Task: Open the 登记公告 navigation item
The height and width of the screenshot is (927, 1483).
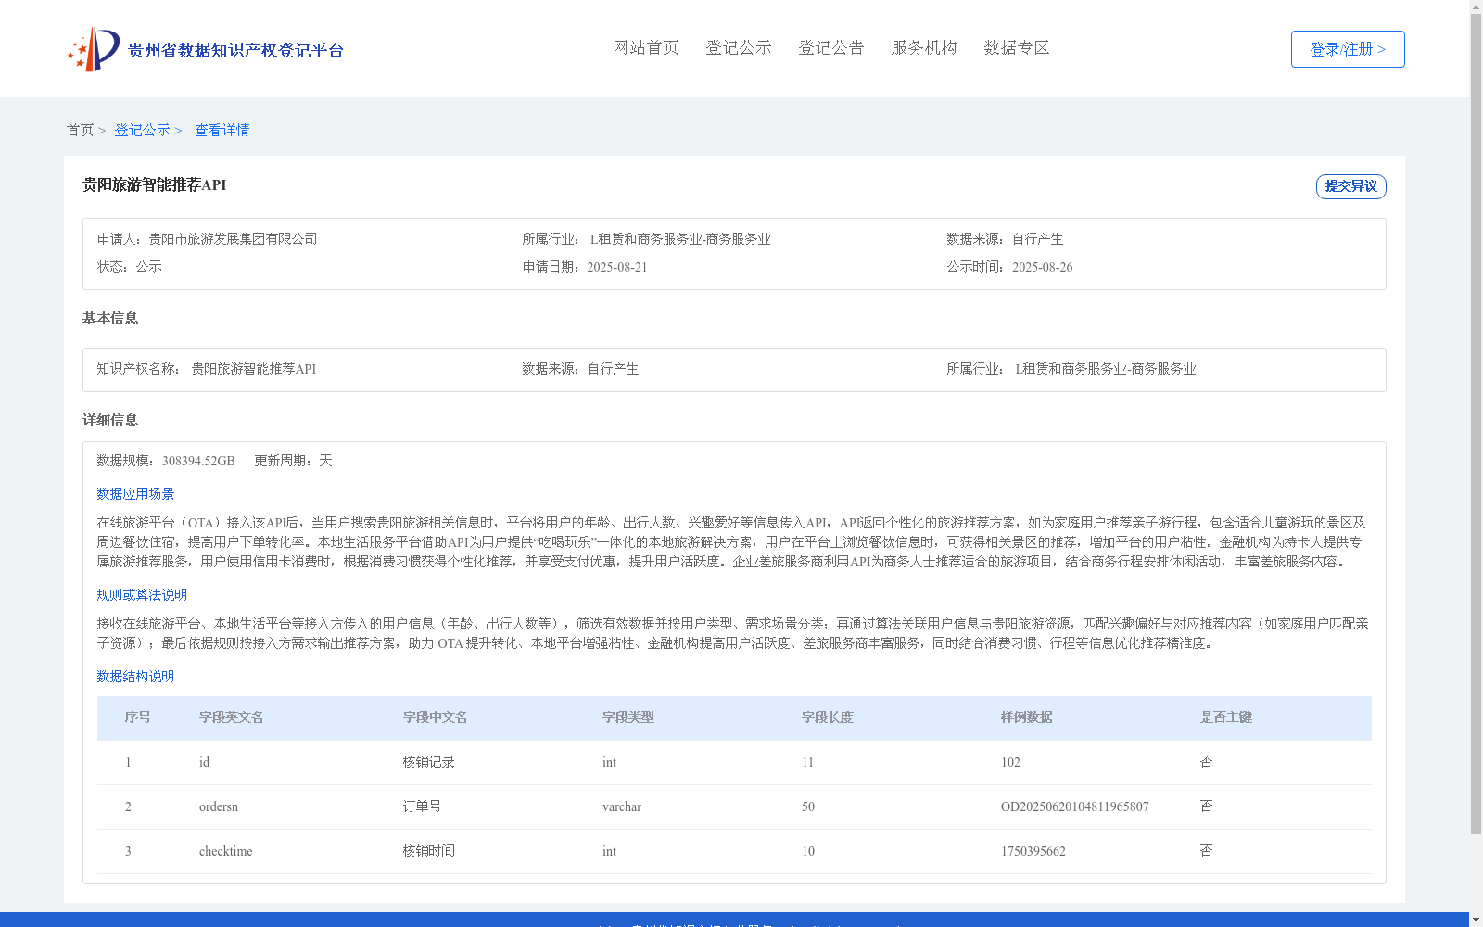Action: point(831,47)
